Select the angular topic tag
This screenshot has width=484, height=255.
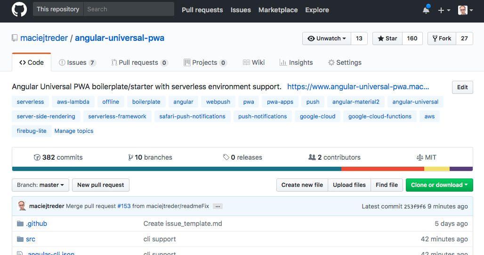click(x=183, y=102)
